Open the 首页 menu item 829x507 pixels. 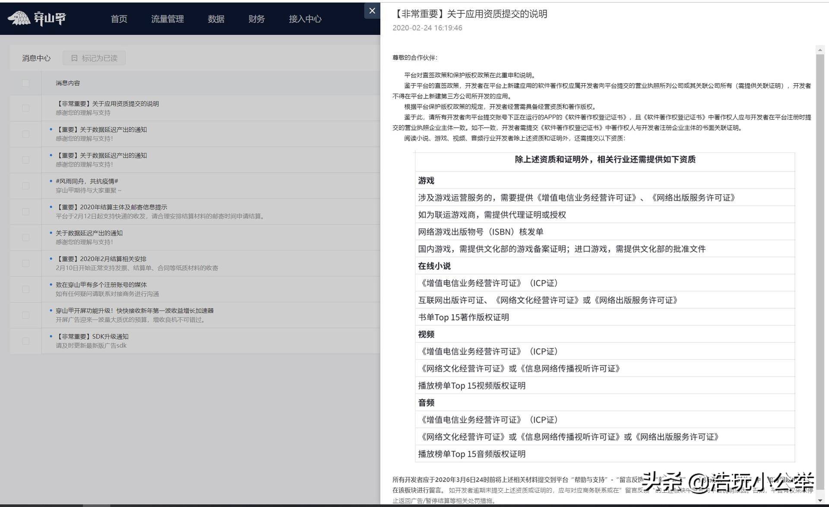[119, 19]
